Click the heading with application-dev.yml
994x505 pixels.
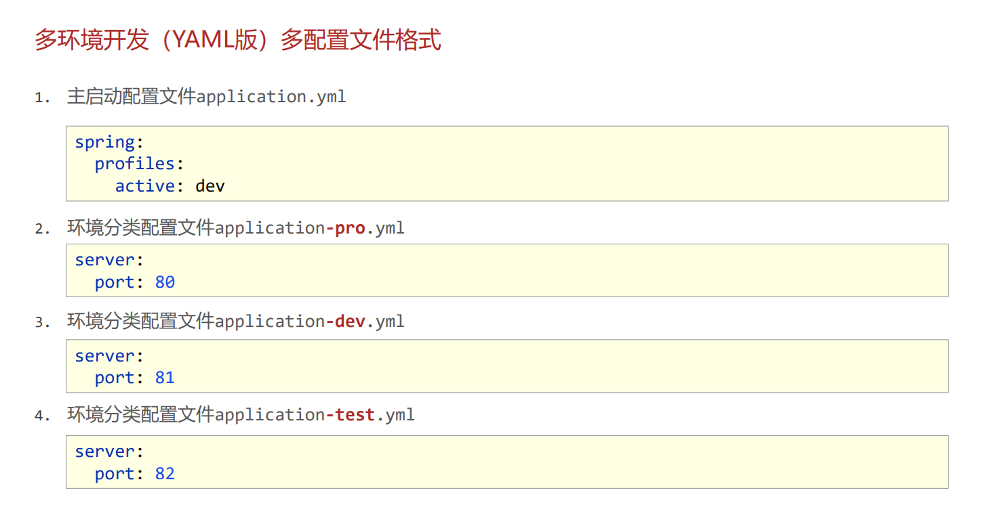coord(236,322)
